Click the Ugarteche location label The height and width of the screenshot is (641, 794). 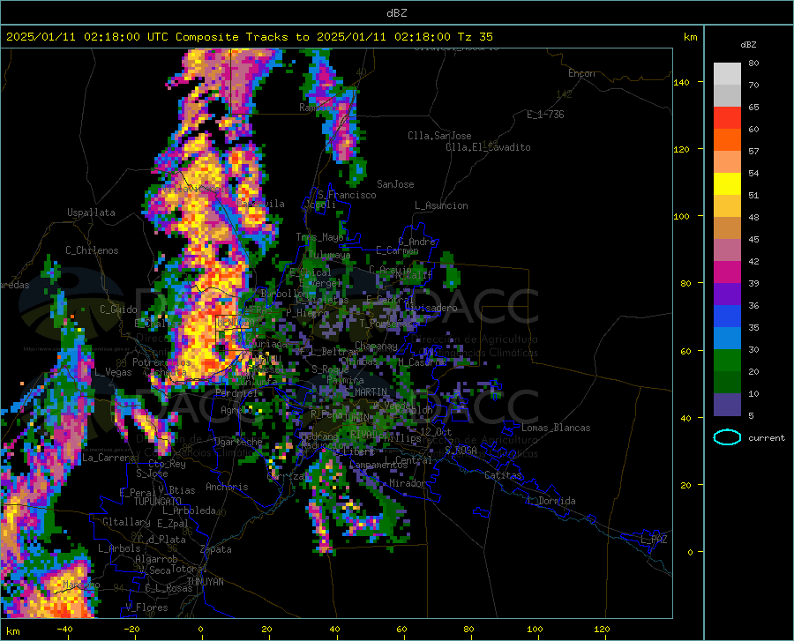238,442
